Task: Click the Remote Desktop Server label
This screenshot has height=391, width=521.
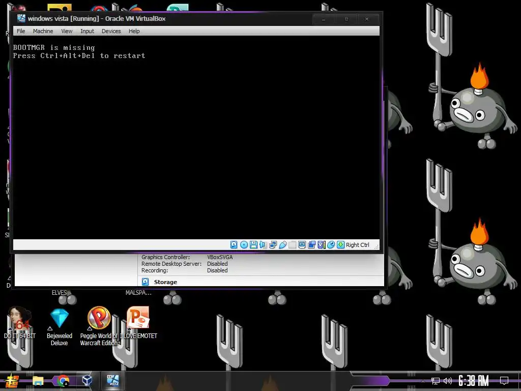Action: pyautogui.click(x=171, y=264)
